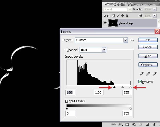Click the input midtone gray slider
Screen dimensions: 160x127
coord(123,87)
